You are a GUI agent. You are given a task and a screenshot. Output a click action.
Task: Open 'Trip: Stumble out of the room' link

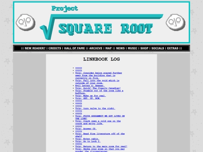[99, 92]
